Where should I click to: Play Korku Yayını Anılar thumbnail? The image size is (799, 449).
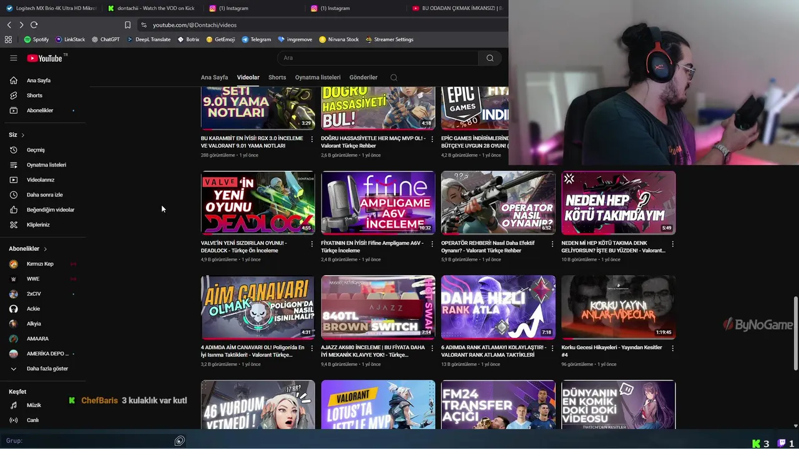click(618, 307)
